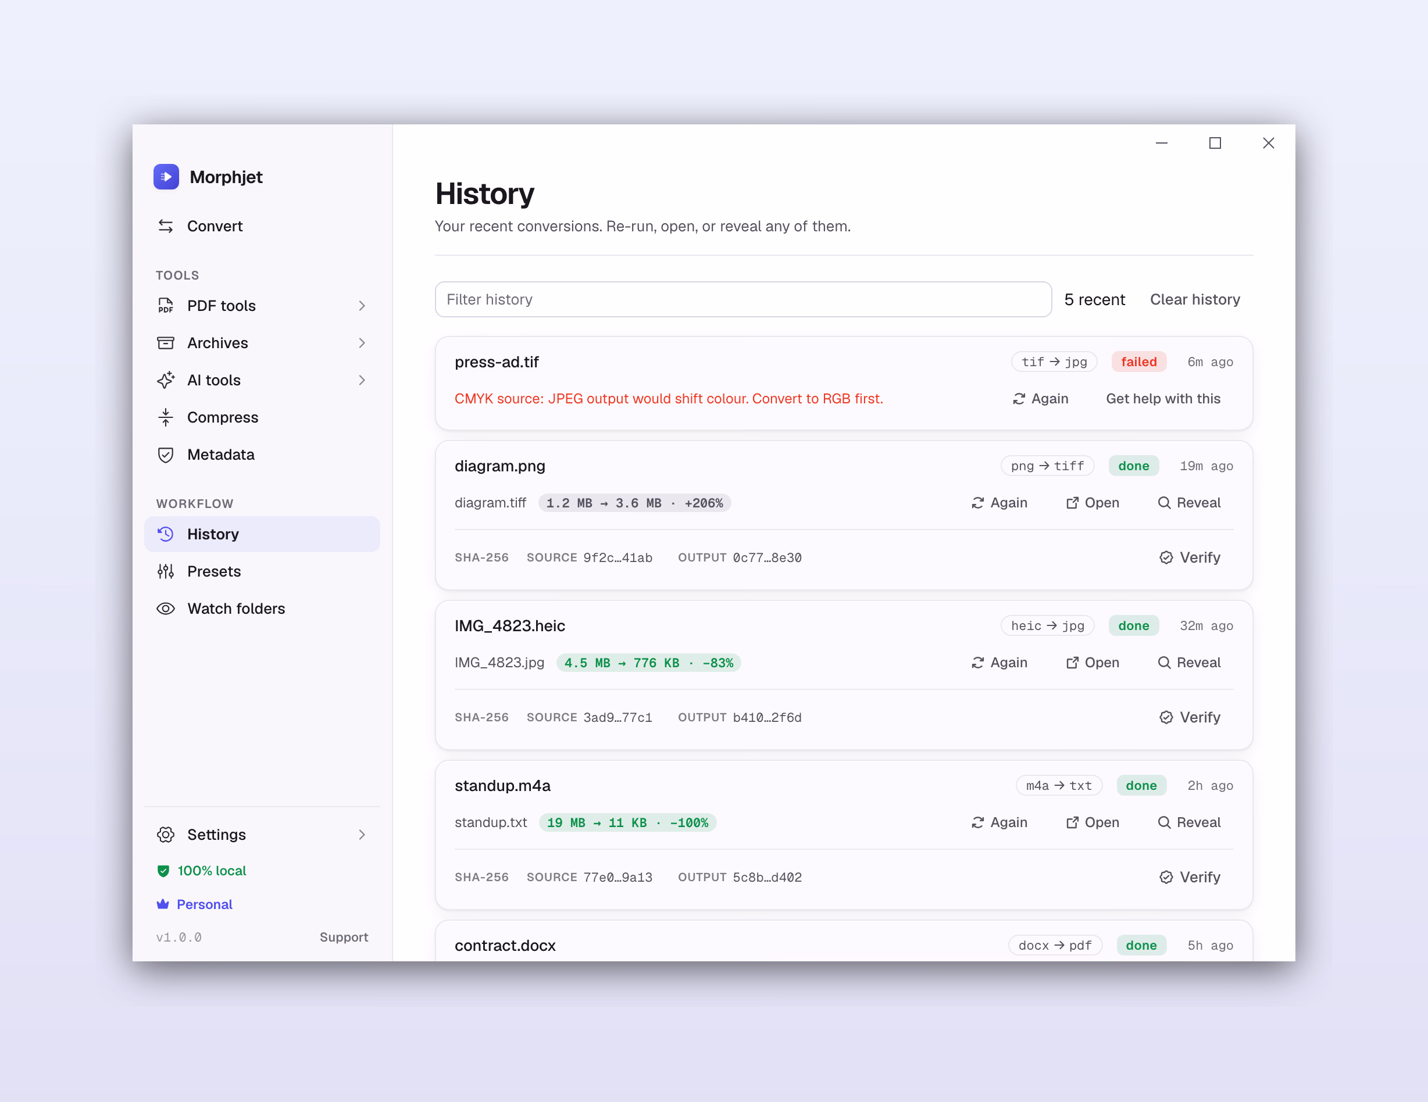
Task: Expand the PDF tools chevron
Action: [x=362, y=306]
